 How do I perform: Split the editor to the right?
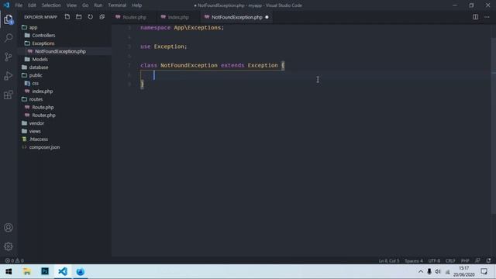pos(475,17)
